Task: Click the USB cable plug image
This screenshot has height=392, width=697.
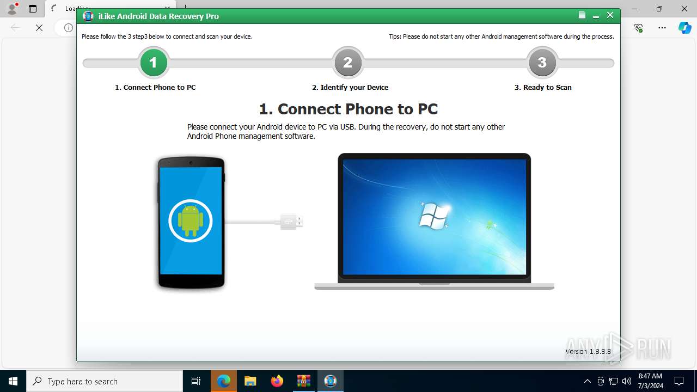Action: tap(291, 222)
